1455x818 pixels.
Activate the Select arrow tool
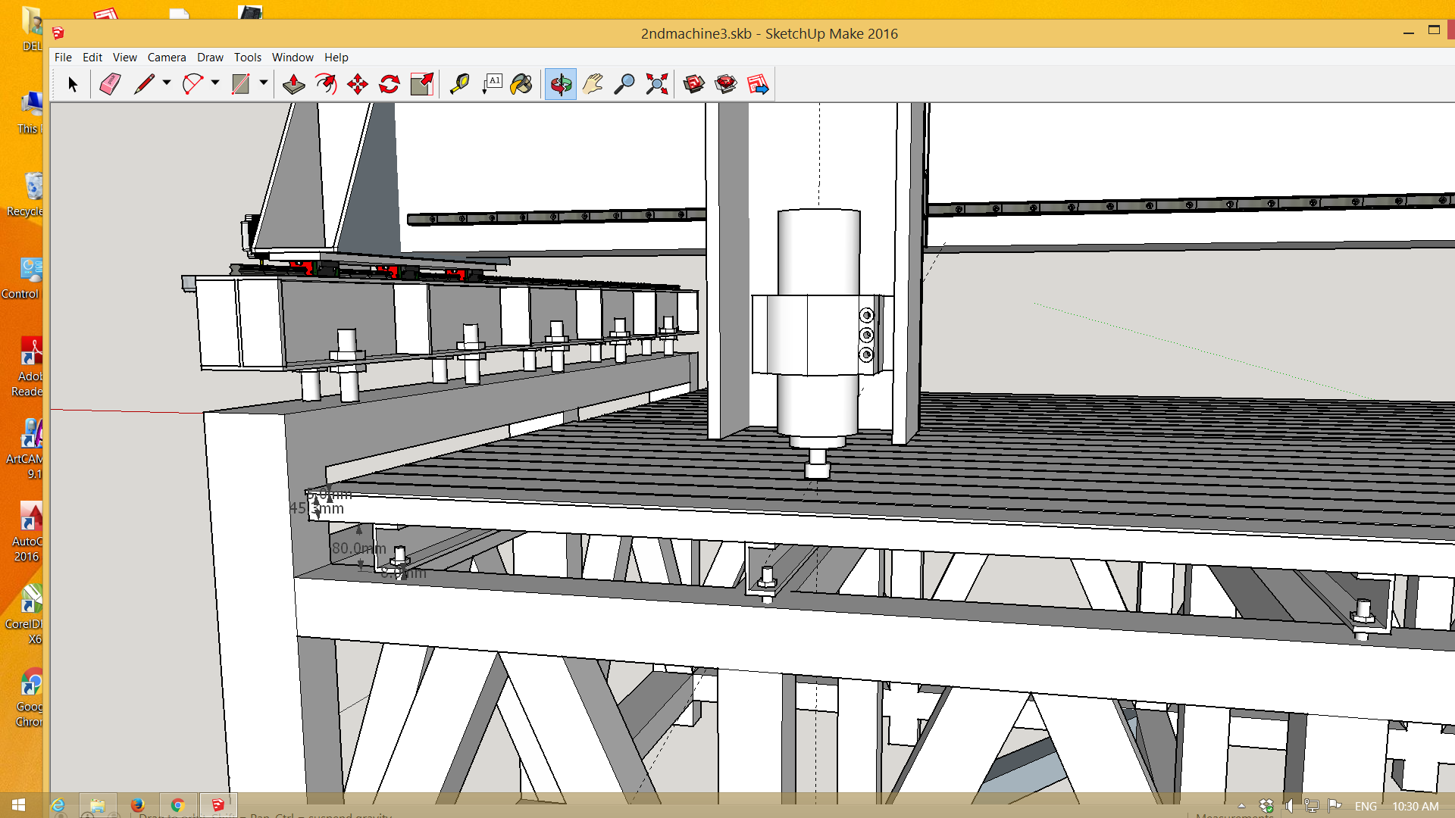(x=73, y=84)
